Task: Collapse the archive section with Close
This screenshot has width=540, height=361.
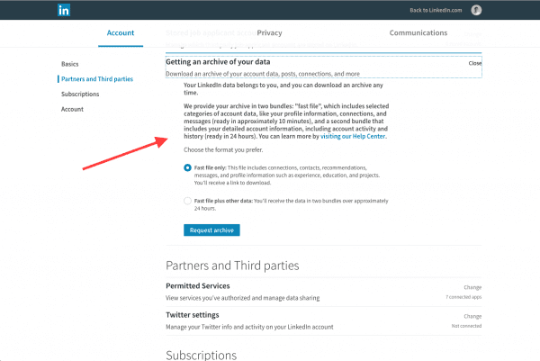Action: (x=475, y=63)
